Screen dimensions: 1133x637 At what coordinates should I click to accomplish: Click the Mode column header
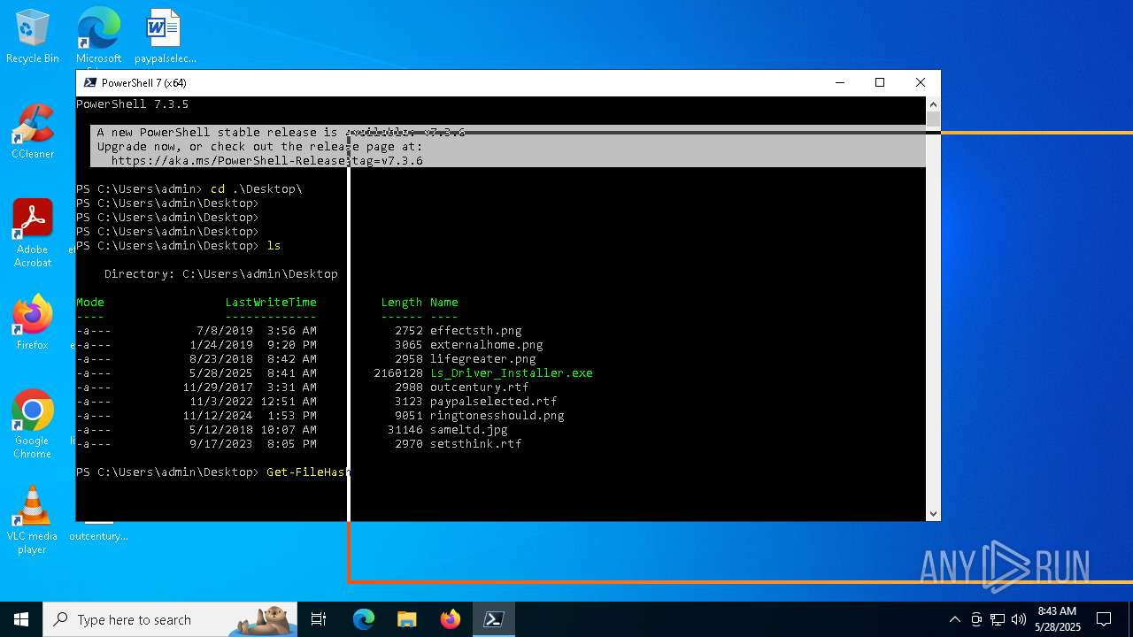89,303
